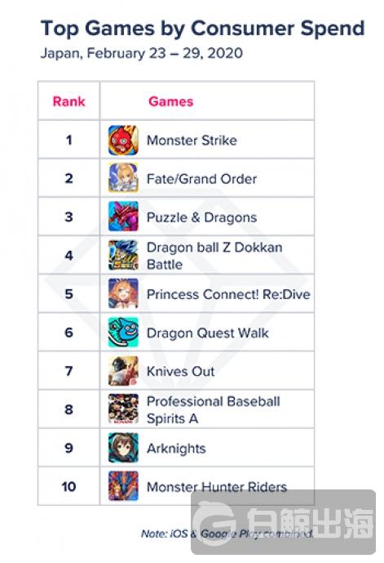Click the Rank column header
This screenshot has height=563, width=384.
[x=68, y=101]
